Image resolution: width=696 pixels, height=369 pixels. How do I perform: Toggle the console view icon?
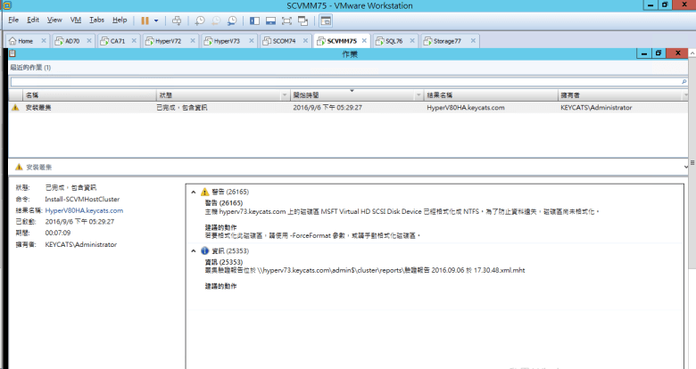coord(325,20)
